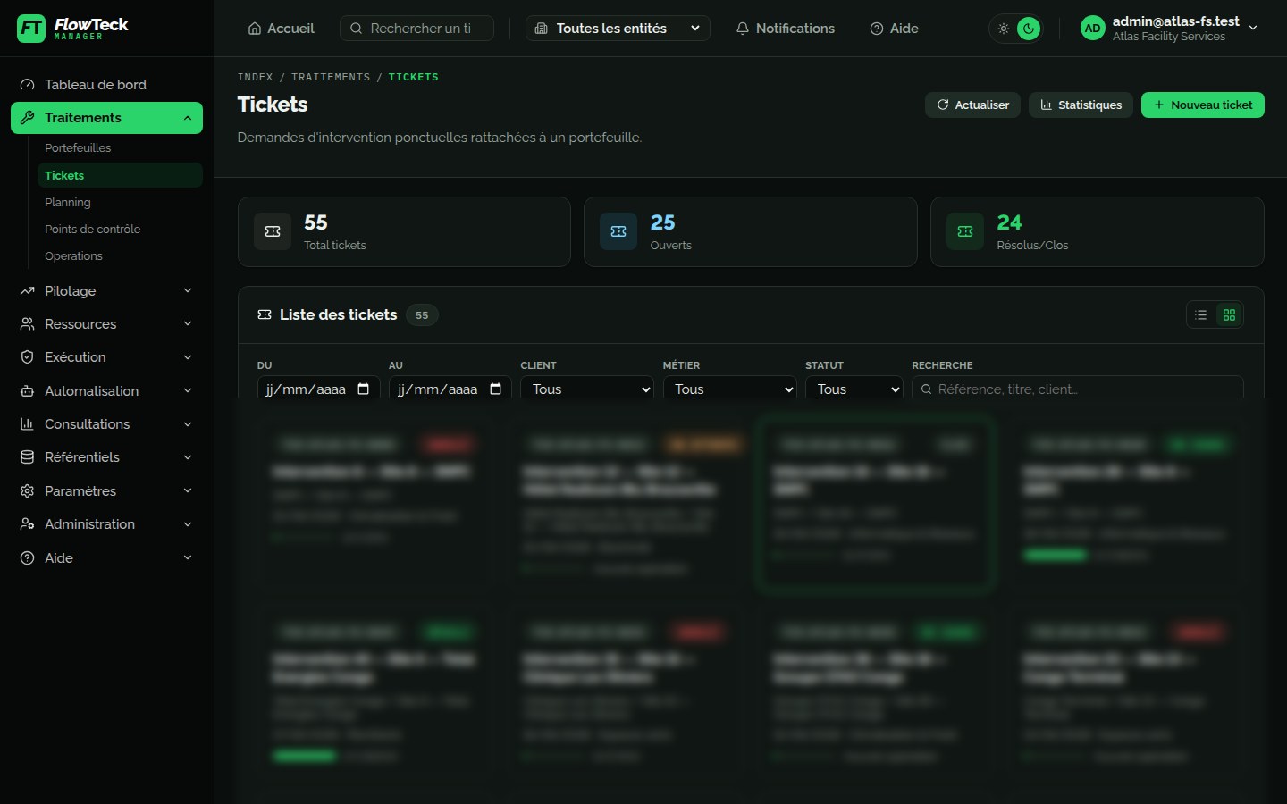Open notifications via the bell icon
This screenshot has height=804, width=1287.
(743, 29)
